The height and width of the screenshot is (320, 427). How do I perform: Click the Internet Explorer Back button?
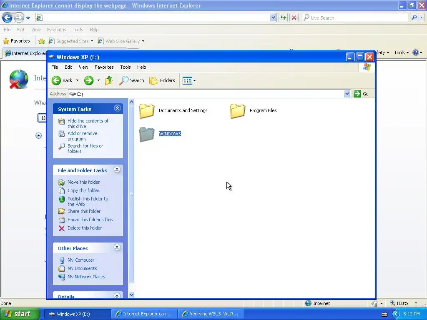click(8, 17)
